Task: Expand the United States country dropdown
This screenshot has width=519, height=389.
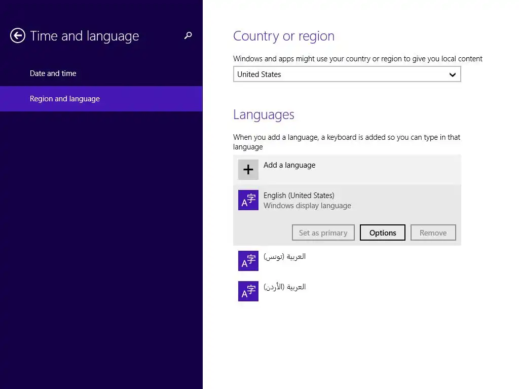Action: coord(347,74)
